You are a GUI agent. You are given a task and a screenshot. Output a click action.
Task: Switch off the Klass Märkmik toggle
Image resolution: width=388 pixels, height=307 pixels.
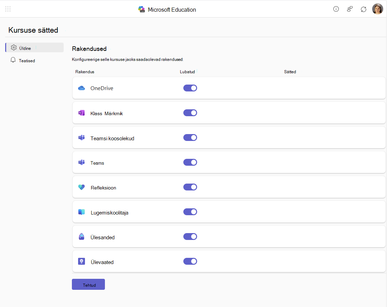pos(190,113)
